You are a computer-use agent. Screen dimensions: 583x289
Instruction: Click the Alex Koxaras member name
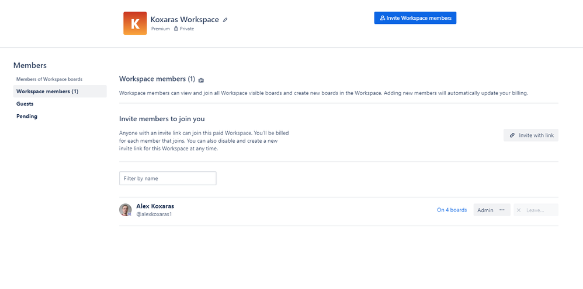155,206
